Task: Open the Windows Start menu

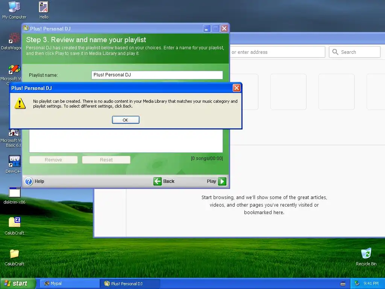Action: click(x=18, y=283)
